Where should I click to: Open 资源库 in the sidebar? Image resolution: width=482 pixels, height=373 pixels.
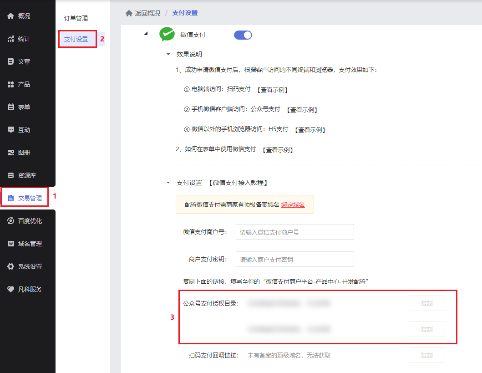[x=28, y=175]
